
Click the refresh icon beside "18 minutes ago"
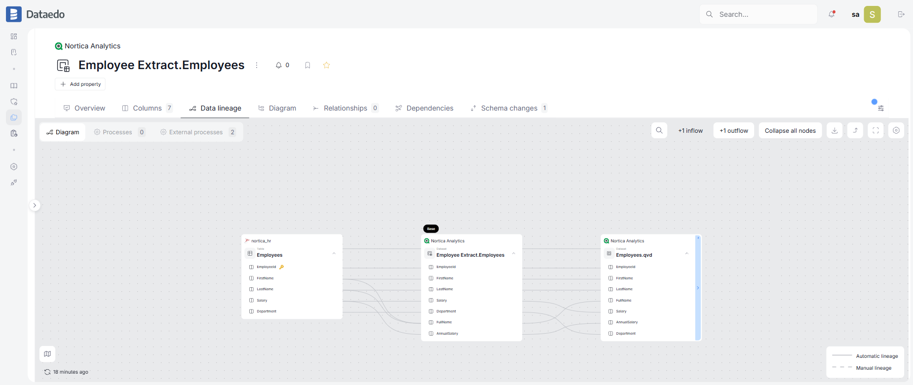coord(47,372)
